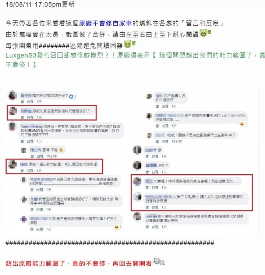The height and width of the screenshot is (275, 265).
Task: Click 讚 under the 保時捷車主 comment
Action: 147,227
